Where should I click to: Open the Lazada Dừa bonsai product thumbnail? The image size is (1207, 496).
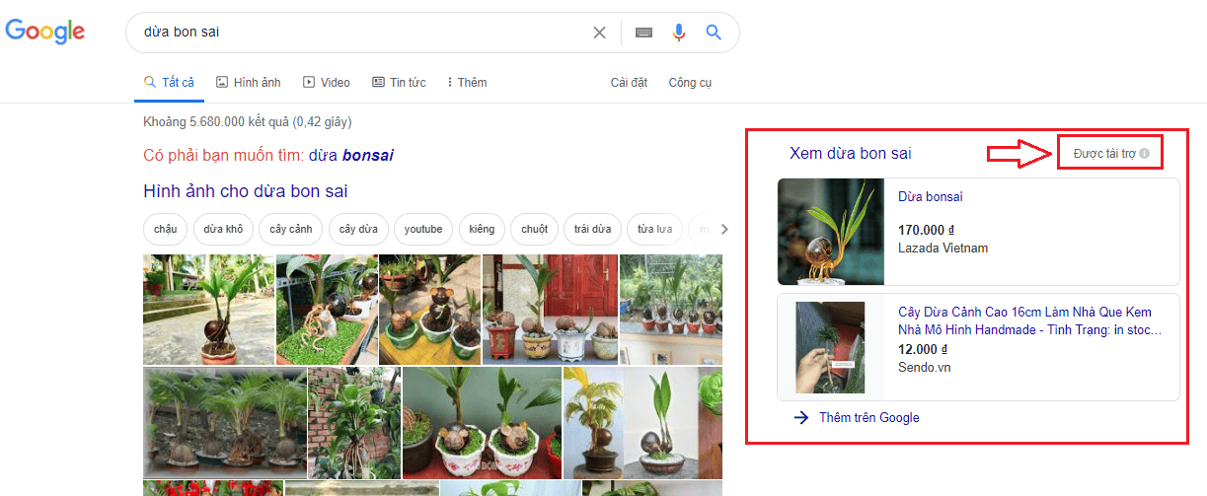click(831, 232)
